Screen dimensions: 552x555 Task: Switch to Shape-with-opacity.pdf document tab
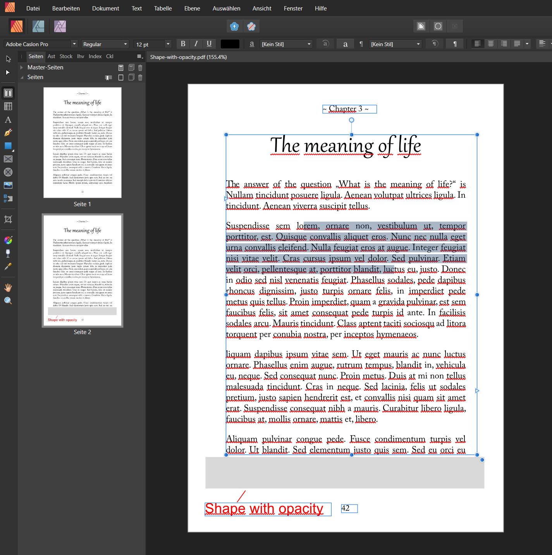188,57
